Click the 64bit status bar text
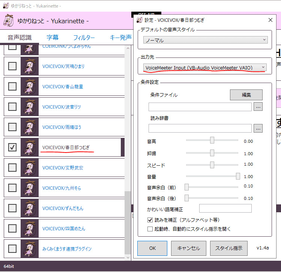The height and width of the screenshot is (272, 281). tap(9, 266)
